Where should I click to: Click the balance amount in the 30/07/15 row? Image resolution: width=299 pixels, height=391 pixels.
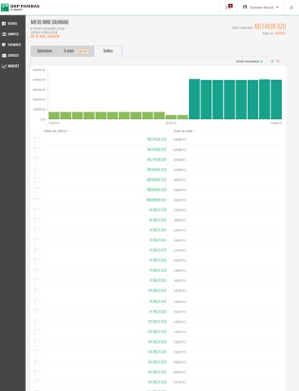coord(156,180)
